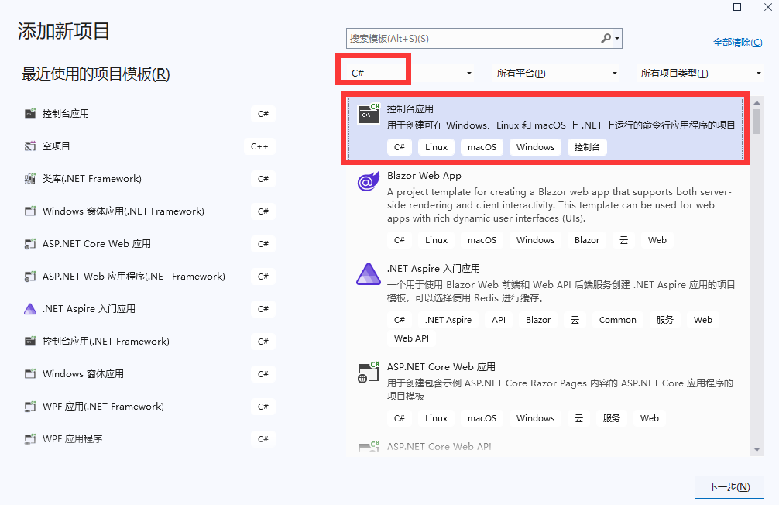
Task: Maximize the dialog window
Action: [737, 7]
